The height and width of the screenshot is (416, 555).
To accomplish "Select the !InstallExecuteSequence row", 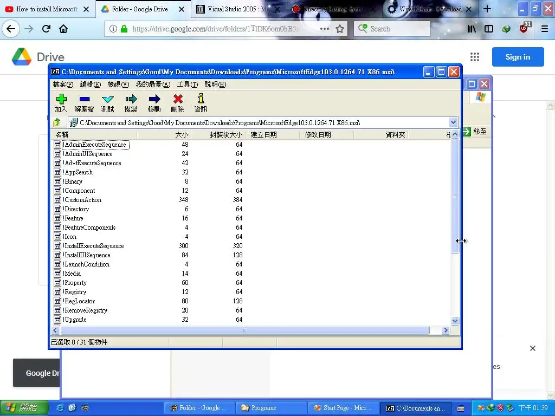I will 93,246.
